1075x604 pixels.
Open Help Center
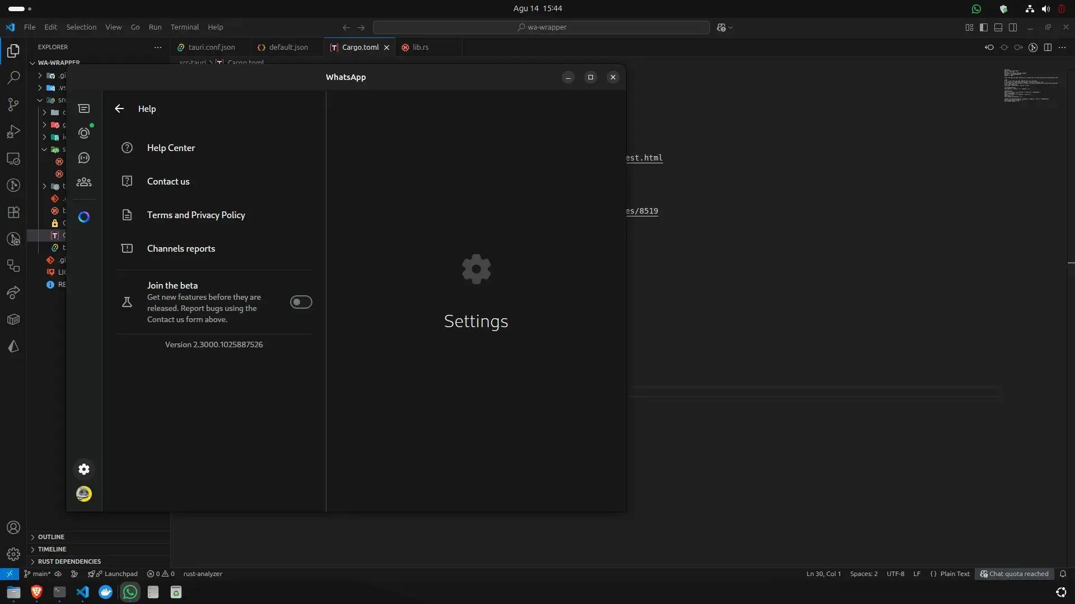pyautogui.click(x=171, y=148)
